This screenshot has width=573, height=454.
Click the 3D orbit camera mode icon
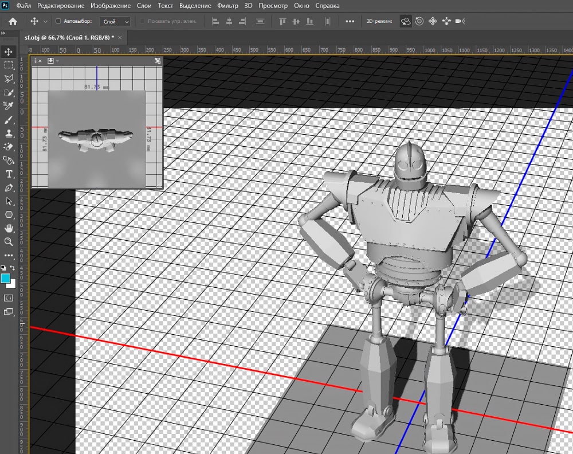pyautogui.click(x=406, y=21)
